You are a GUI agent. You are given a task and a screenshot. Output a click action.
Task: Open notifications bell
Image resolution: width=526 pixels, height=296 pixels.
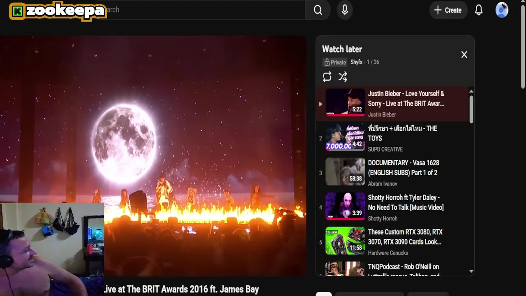coord(479,10)
